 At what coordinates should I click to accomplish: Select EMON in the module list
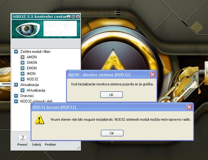32,68
